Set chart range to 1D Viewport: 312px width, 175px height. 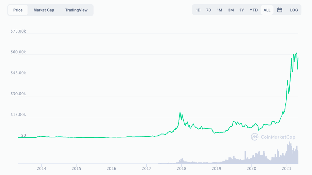[198, 10]
